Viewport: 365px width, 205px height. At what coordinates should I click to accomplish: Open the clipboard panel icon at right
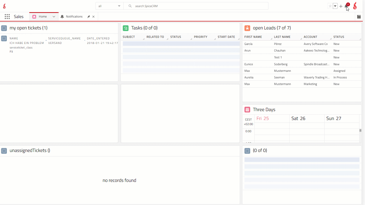pyautogui.click(x=359, y=17)
